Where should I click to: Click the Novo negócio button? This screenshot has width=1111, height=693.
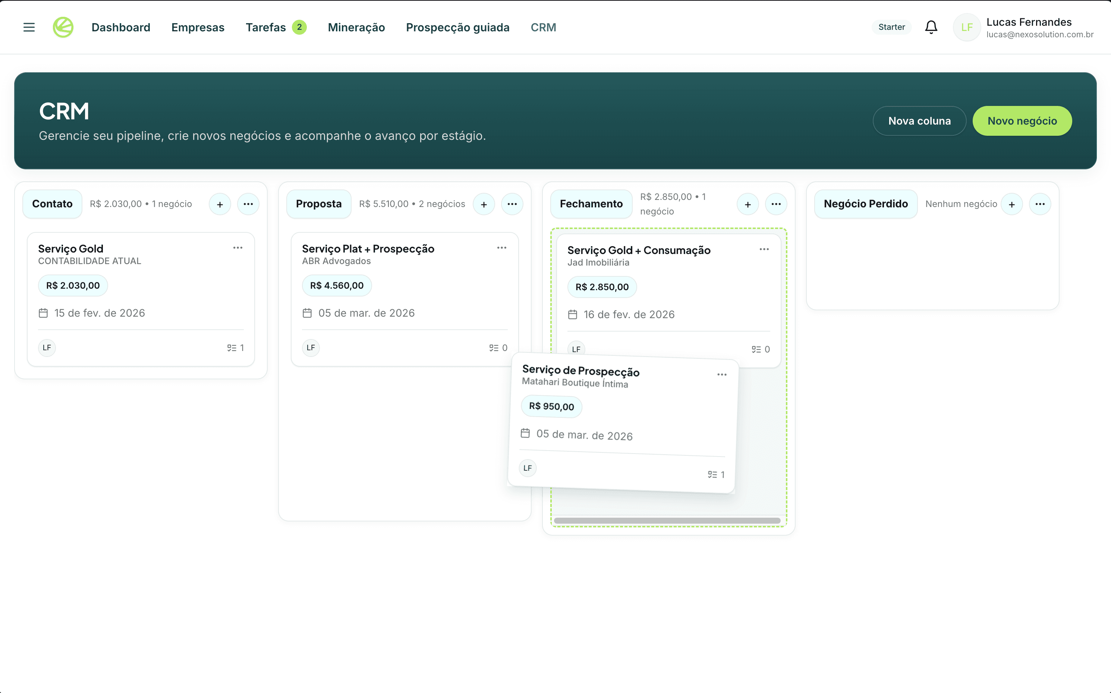1022,120
